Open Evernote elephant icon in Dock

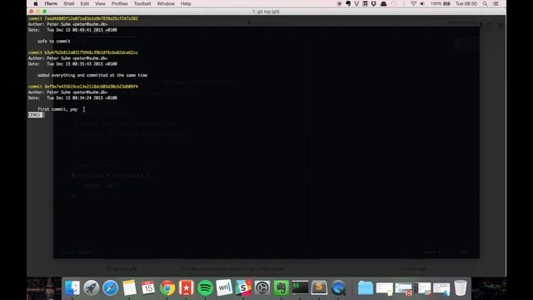[x=281, y=287]
